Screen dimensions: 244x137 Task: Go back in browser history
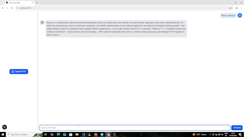point(3,8)
